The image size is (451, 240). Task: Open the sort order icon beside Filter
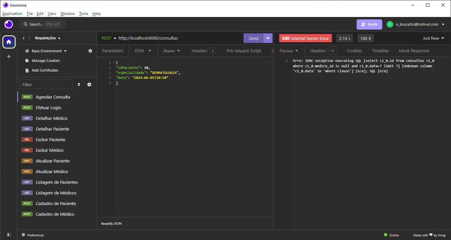pos(79,85)
